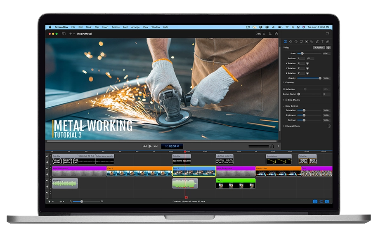
Task: Open the File menu
Action: tap(73, 27)
